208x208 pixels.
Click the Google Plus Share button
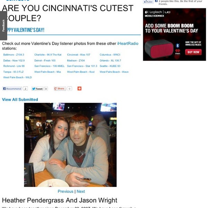(60, 88)
